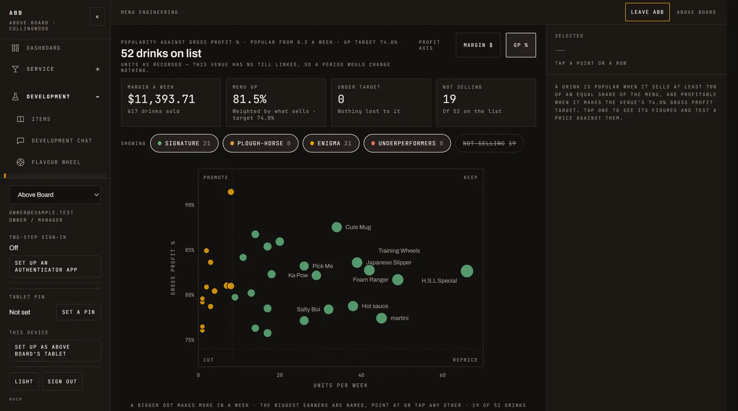Select the Pick Me dot on chart
This screenshot has width=738, height=411.
[x=304, y=266]
